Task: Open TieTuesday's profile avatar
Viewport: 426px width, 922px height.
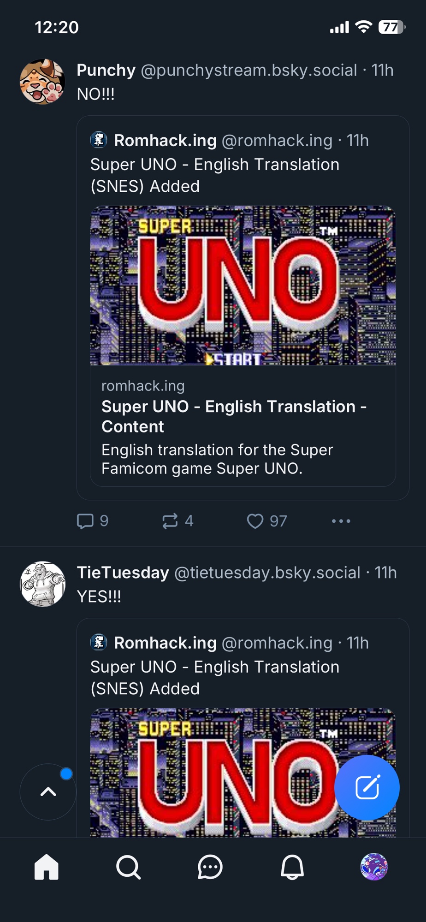Action: pyautogui.click(x=42, y=584)
